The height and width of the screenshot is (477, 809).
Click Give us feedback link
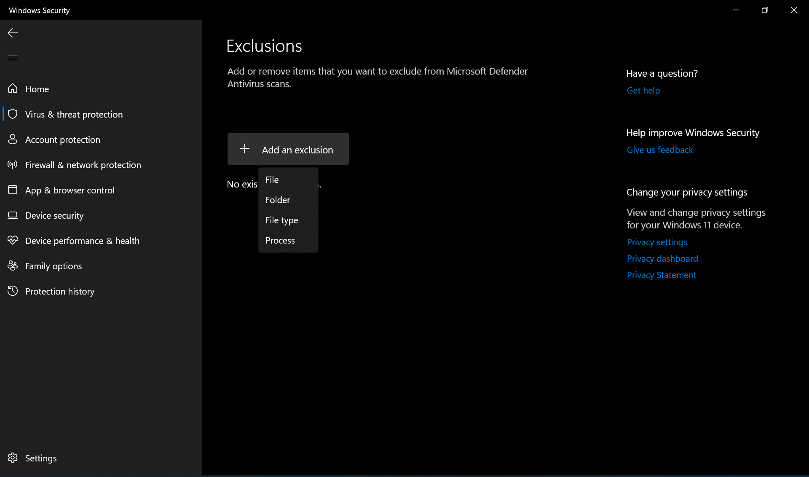[659, 150]
